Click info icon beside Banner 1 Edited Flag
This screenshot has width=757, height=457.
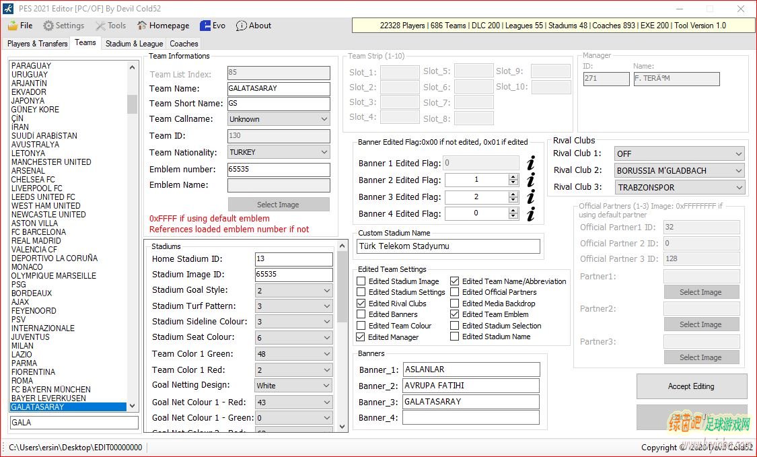[x=531, y=163]
